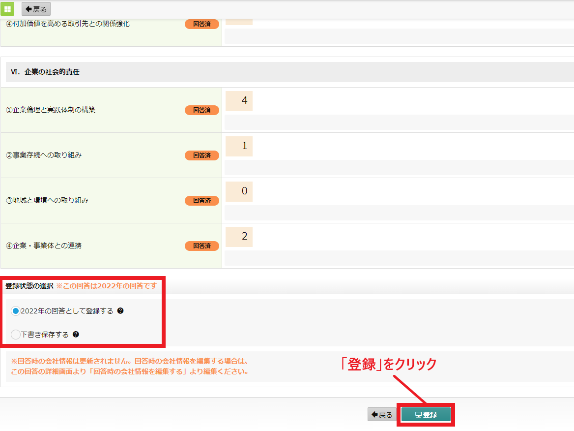Image resolution: width=574 pixels, height=431 pixels.
Task: Click score box showing 0 for 地域と環境
Action: click(239, 191)
